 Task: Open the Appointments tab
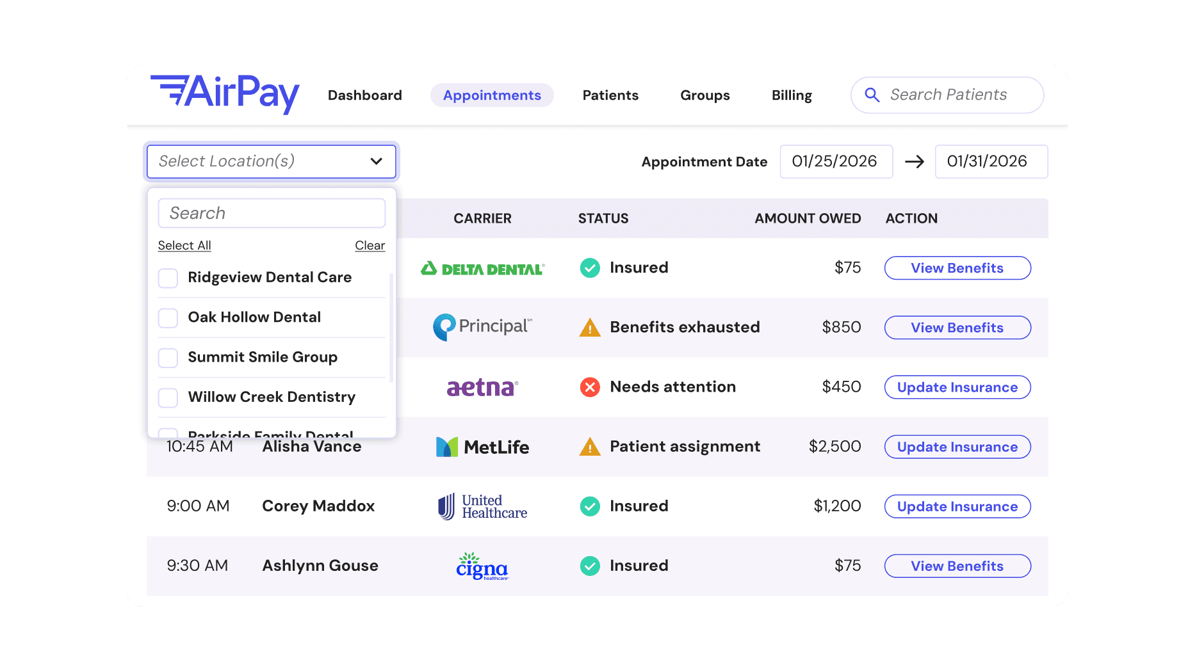pos(492,95)
